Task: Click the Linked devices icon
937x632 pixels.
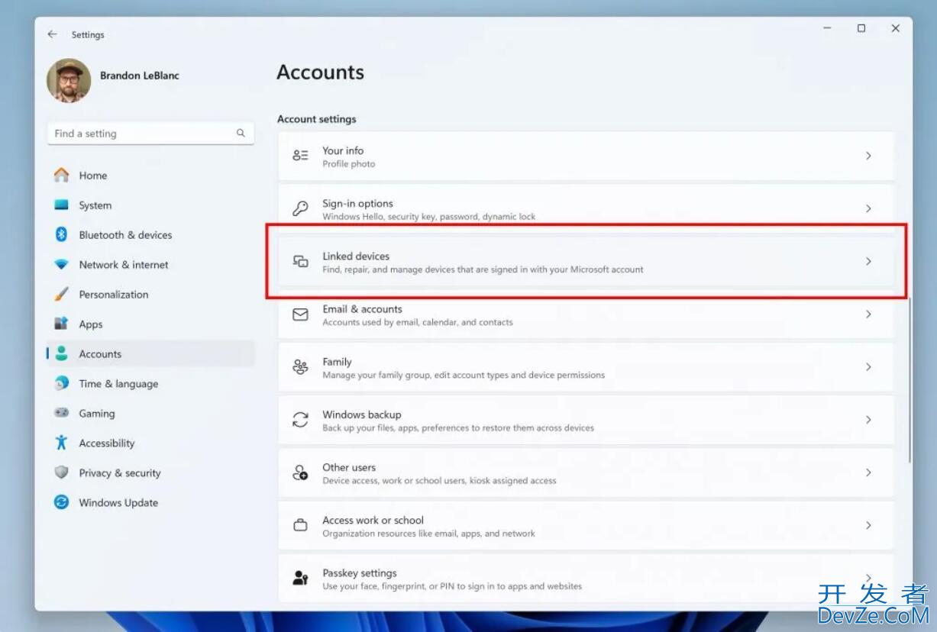Action: [301, 261]
